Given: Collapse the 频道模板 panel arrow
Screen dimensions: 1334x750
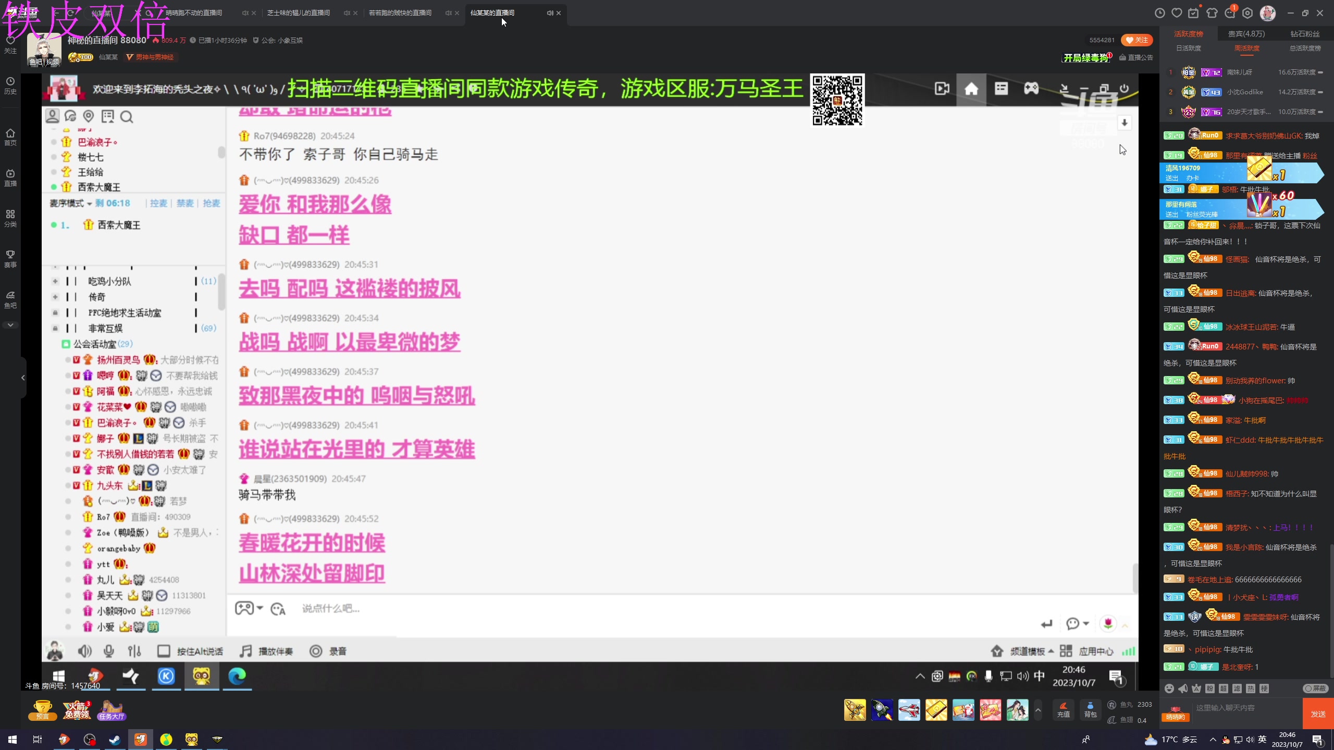Looking at the screenshot, I should click(x=1051, y=651).
